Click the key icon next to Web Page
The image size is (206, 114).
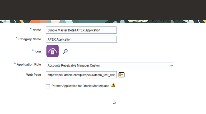(121, 75)
